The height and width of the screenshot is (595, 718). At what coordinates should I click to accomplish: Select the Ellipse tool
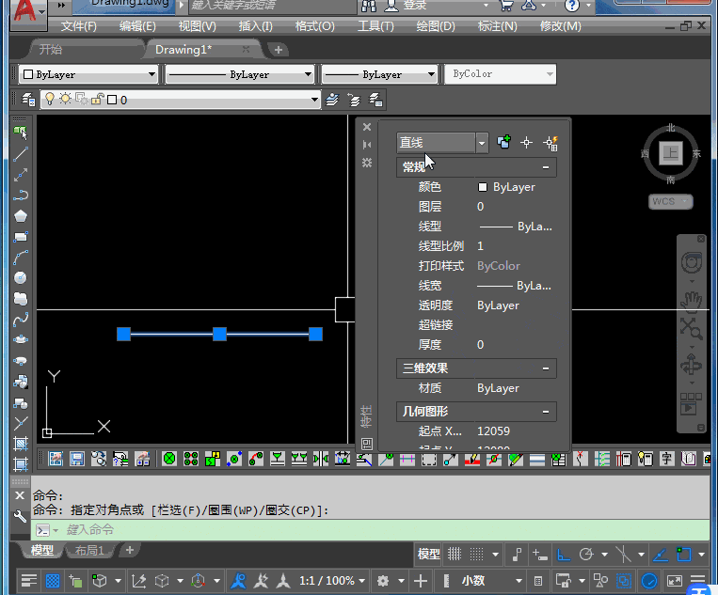click(x=21, y=340)
